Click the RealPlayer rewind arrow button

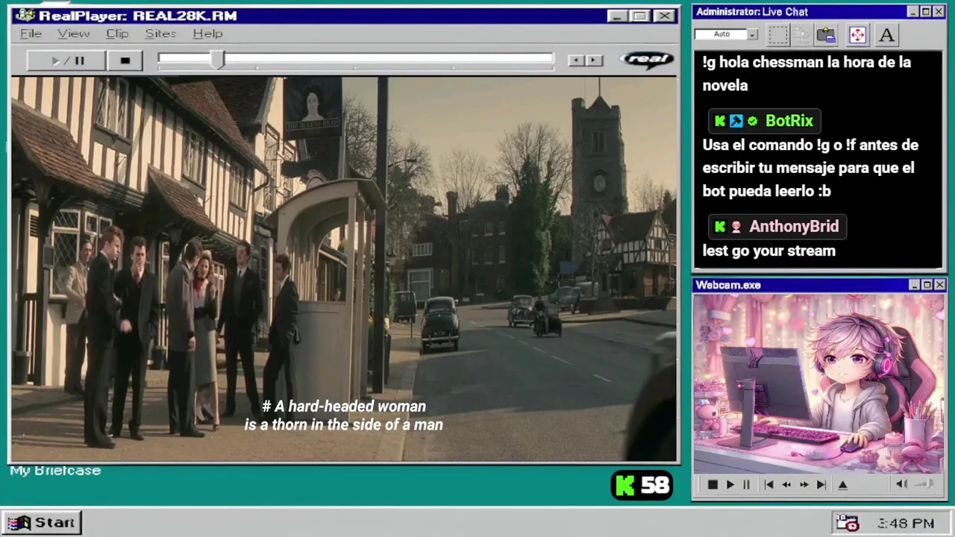tap(575, 60)
